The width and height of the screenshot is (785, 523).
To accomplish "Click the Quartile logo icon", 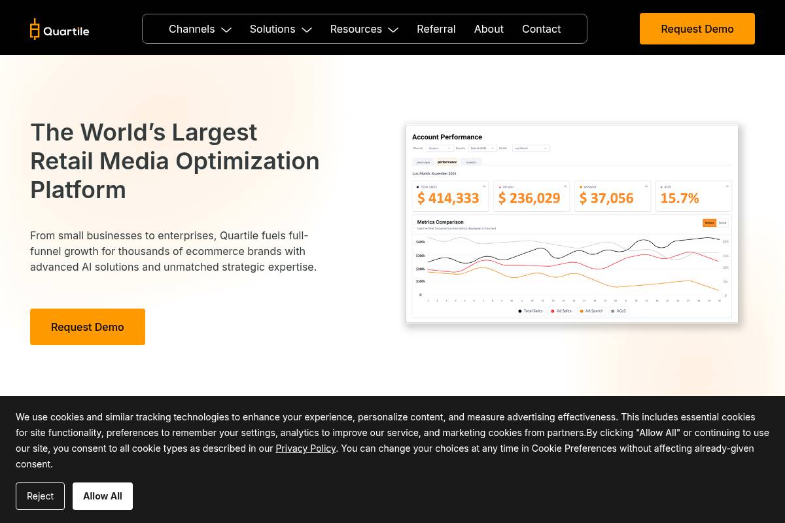I will click(35, 29).
